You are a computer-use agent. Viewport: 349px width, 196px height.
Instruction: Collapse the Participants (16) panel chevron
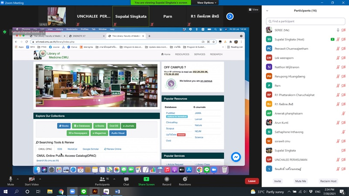tap(267, 10)
